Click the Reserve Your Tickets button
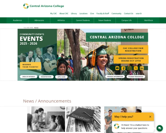Screen dimensions: 166x133 [30, 66]
